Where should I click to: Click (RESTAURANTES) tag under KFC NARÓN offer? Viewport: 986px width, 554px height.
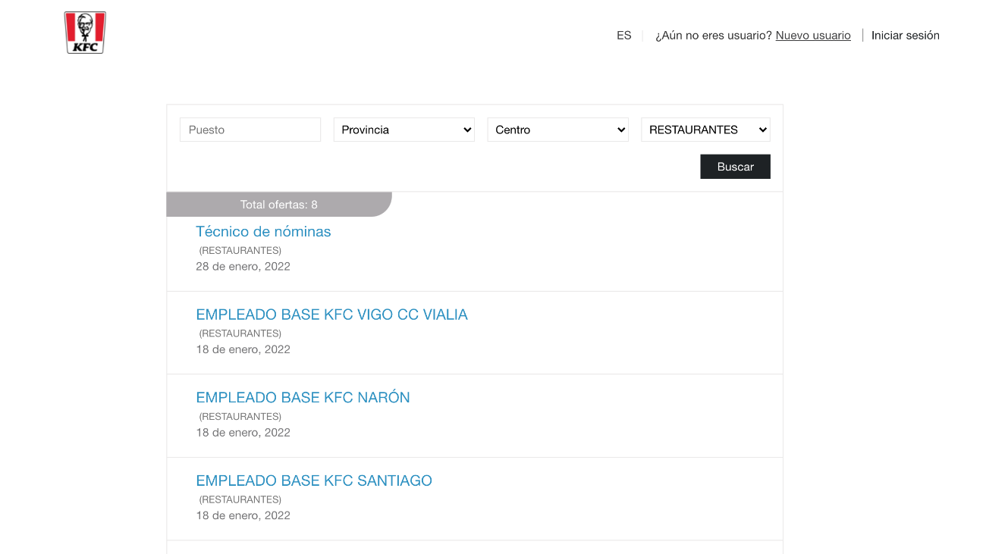(x=240, y=417)
